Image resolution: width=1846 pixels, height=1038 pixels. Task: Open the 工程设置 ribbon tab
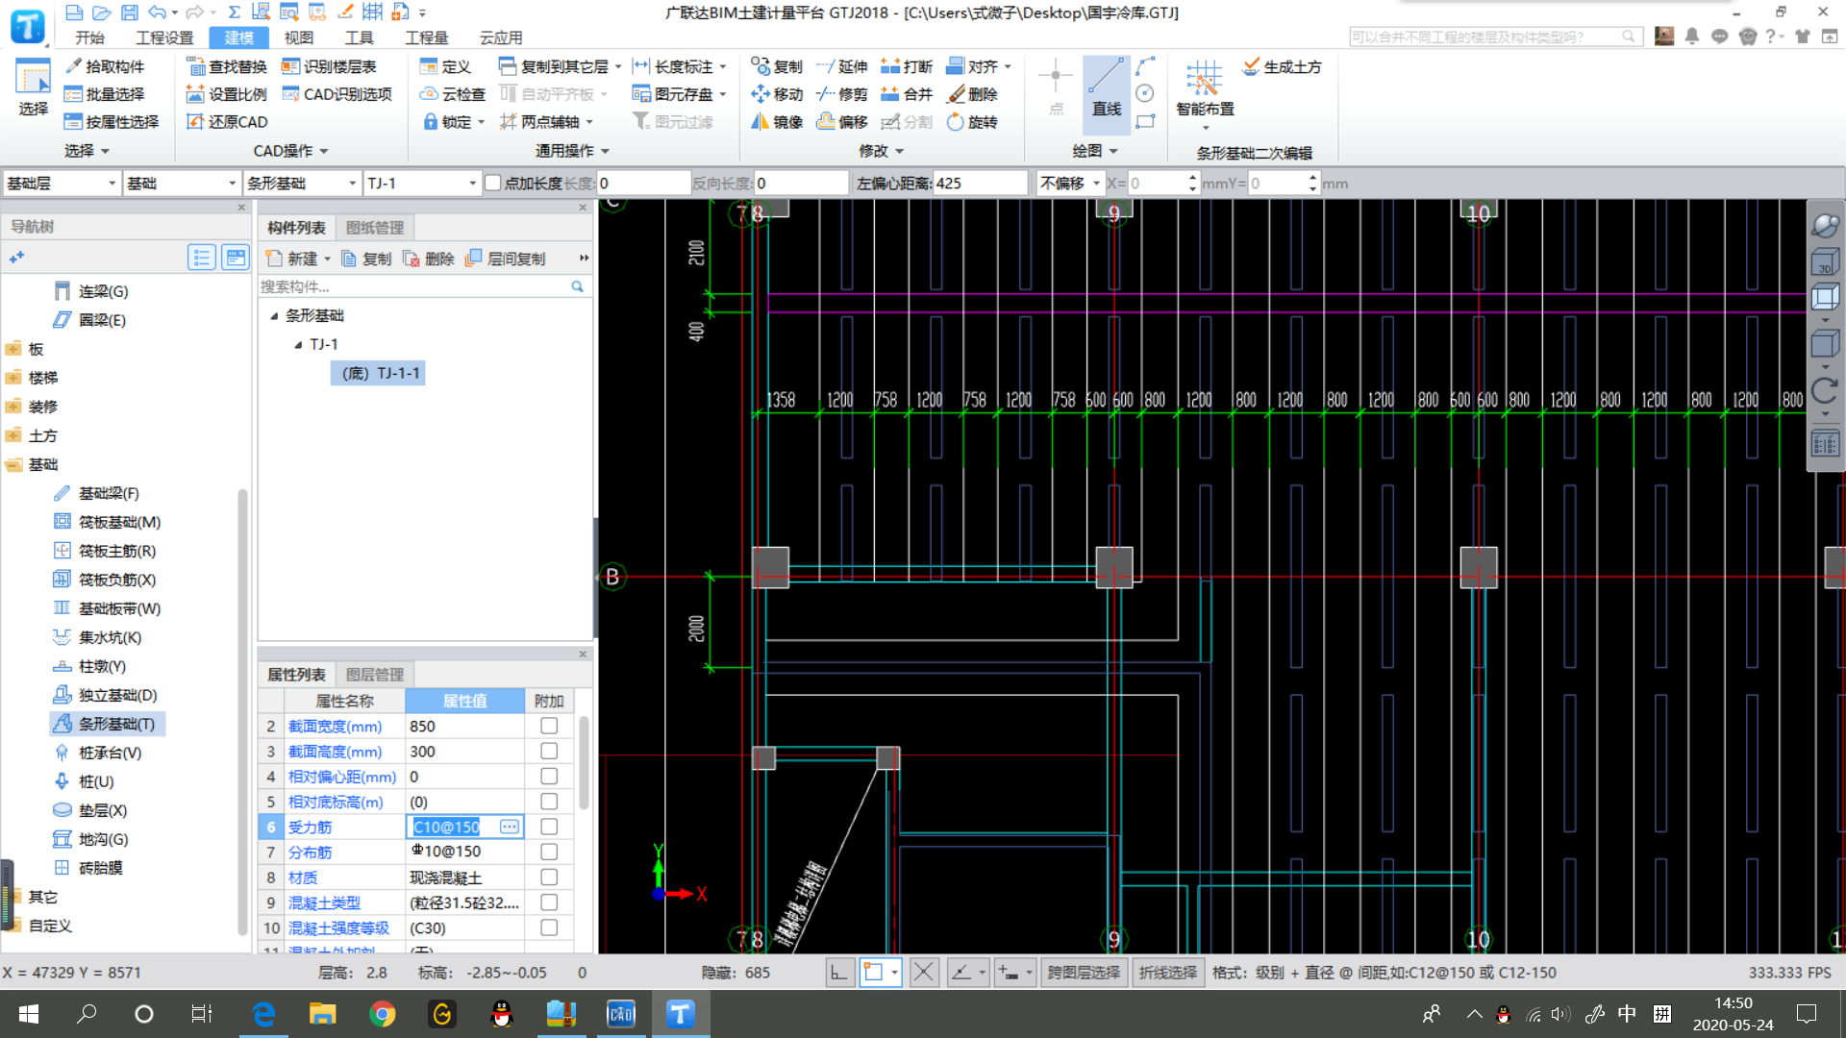click(x=164, y=37)
